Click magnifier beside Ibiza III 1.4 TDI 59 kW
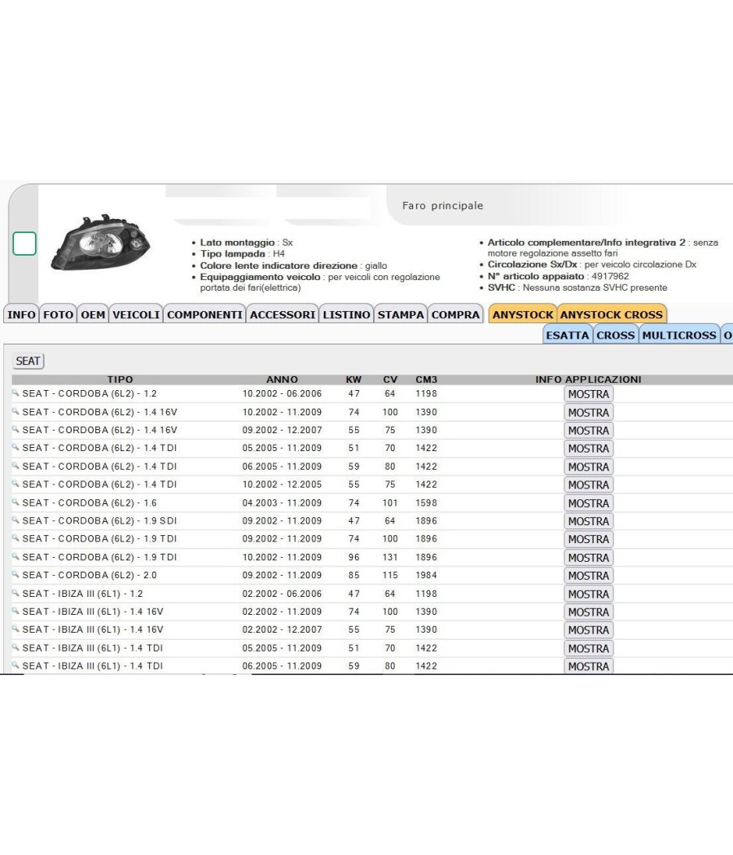The height and width of the screenshot is (855, 733). click(15, 665)
